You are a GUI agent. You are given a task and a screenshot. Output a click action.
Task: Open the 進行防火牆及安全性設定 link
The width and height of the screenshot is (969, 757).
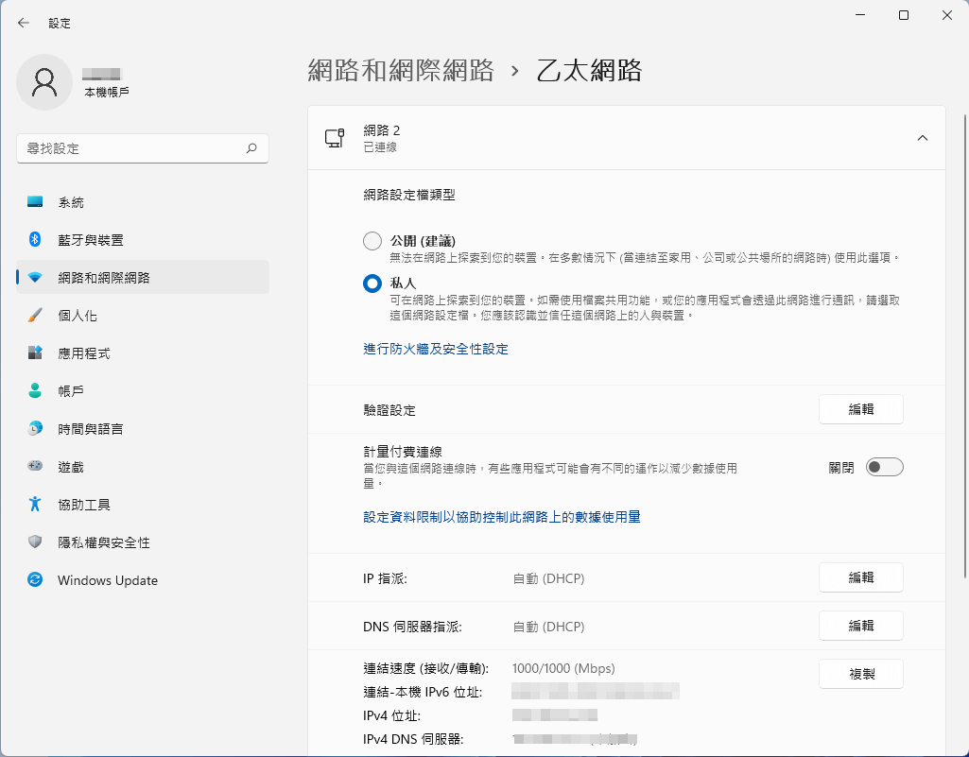pyautogui.click(x=436, y=349)
